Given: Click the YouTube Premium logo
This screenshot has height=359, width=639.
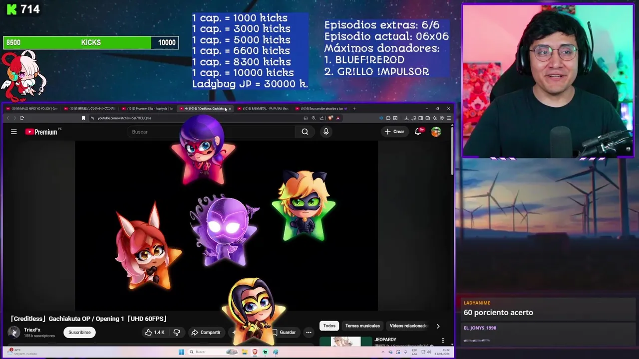Looking at the screenshot, I should [41, 132].
